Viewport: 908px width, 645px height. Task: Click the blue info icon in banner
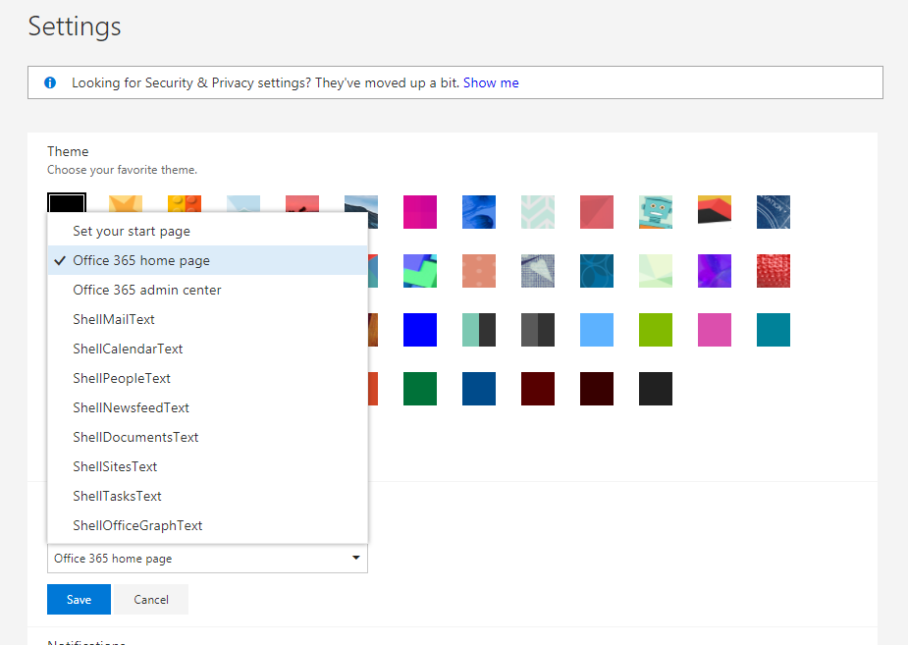pyautogui.click(x=50, y=82)
